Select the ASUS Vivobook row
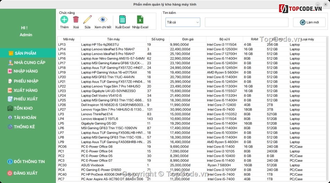 [x=192, y=165]
